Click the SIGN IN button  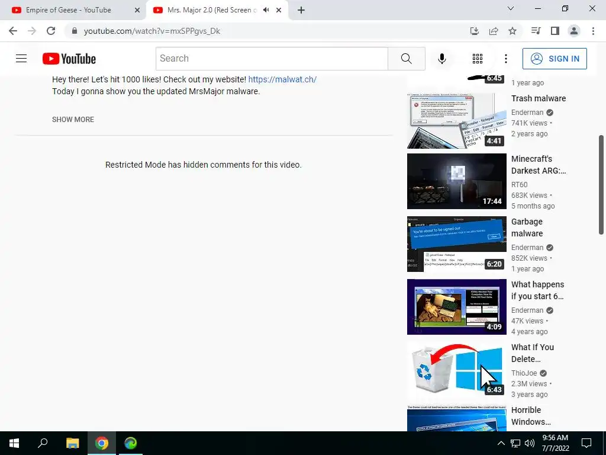click(554, 59)
